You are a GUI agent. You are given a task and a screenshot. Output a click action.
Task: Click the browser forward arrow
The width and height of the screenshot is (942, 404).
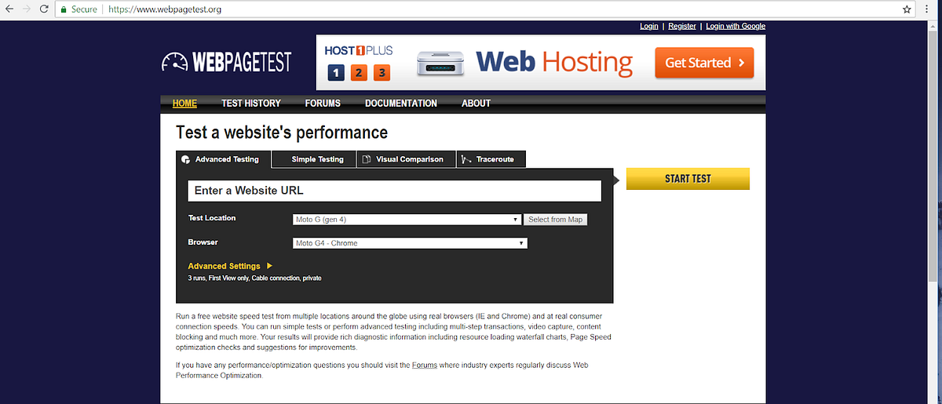[28, 9]
